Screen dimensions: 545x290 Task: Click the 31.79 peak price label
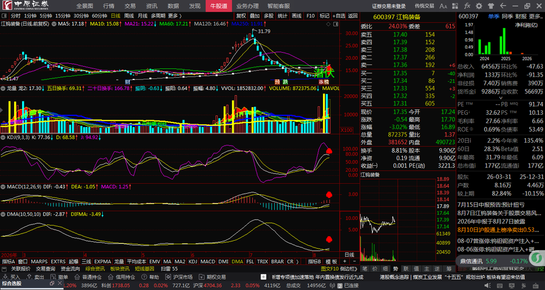tap(264, 31)
